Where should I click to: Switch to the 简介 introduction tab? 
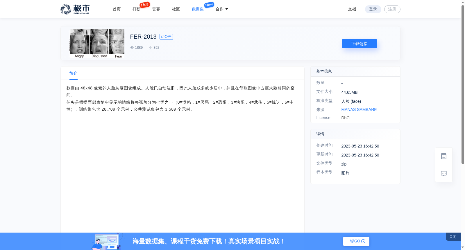tap(74, 73)
